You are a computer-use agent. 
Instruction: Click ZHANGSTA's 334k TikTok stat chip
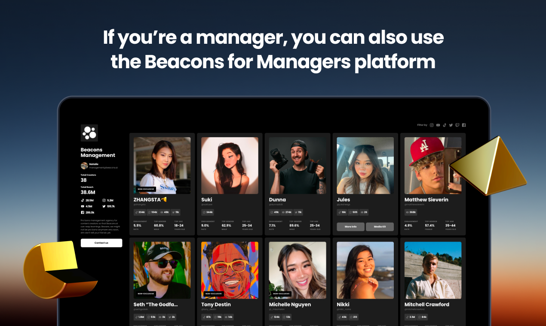[140, 212]
